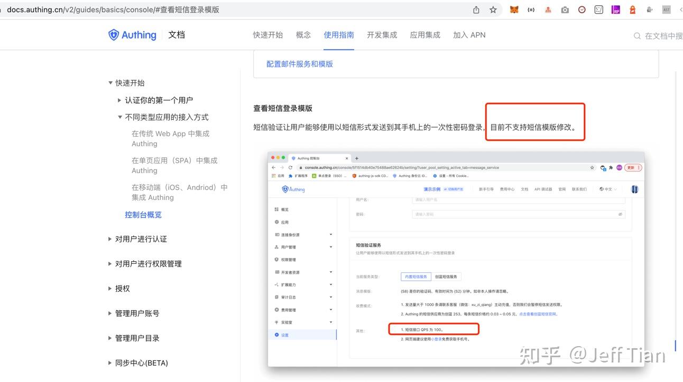Viewport: 683px width, 382px height.
Task: Expand the 对用户进行认证 section
Action: (x=110, y=239)
